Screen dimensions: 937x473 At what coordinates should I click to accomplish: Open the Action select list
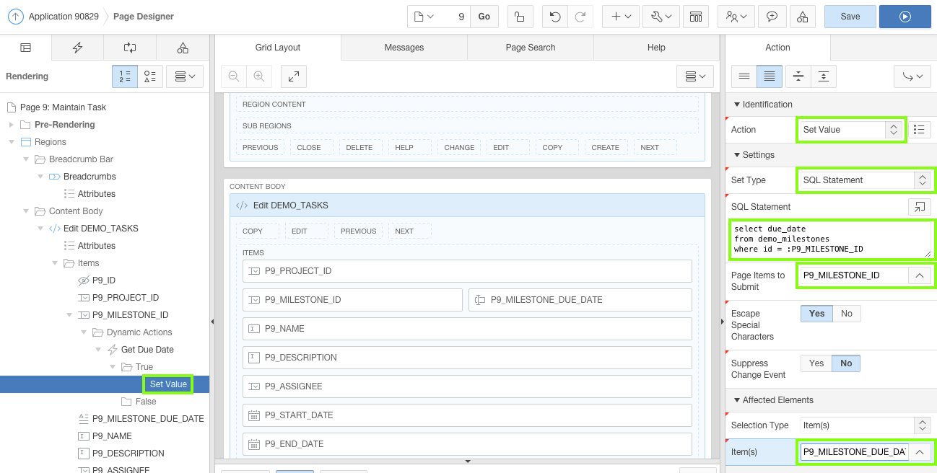pos(851,130)
